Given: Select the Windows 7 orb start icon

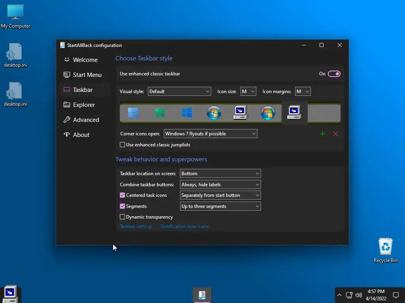Looking at the screenshot, I should (x=214, y=112).
